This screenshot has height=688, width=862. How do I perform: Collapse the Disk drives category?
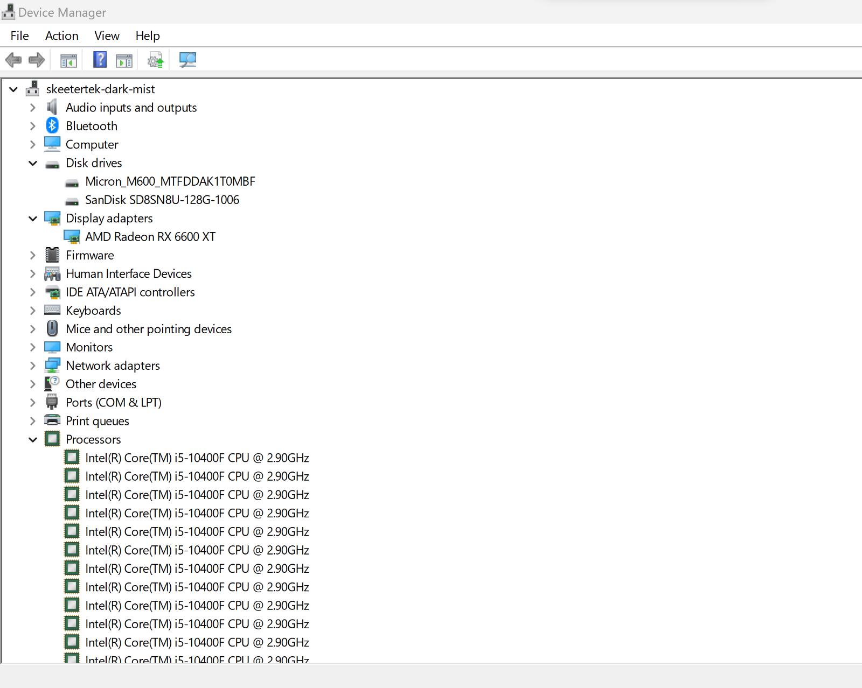coord(33,163)
